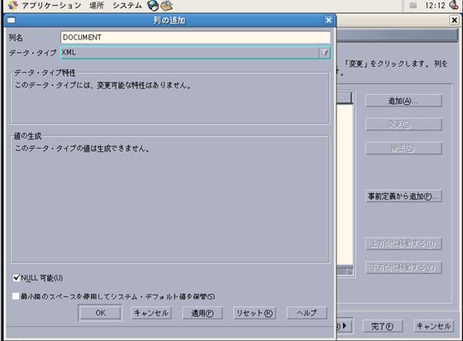
Task: Click the 事前定義から追加 button
Action: click(403, 197)
